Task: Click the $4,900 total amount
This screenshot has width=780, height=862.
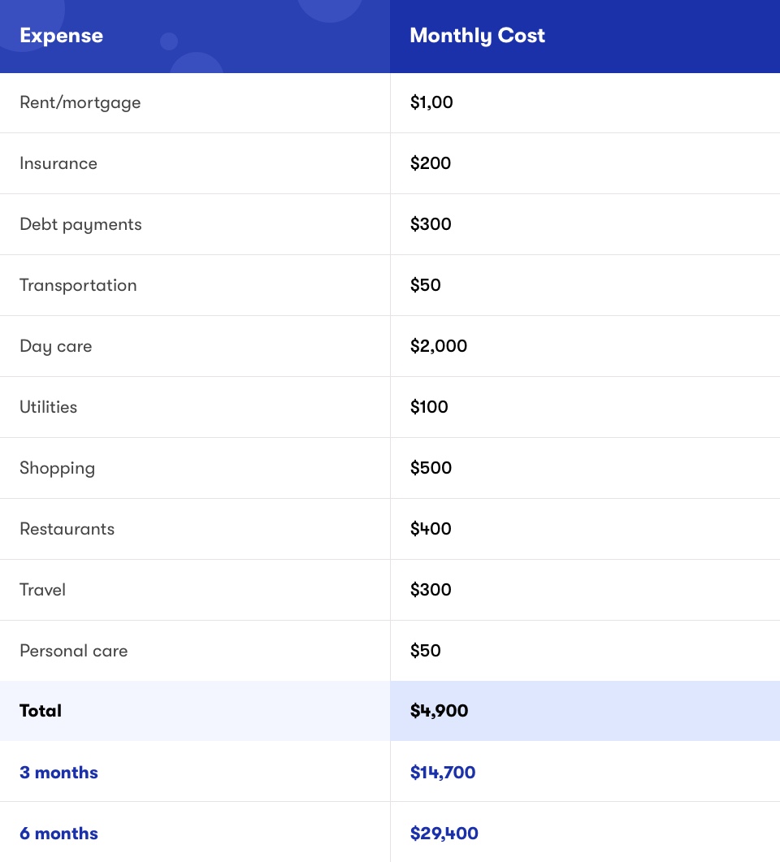Action: (440, 711)
